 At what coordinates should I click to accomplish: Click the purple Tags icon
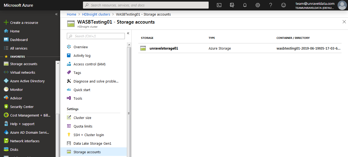(69, 73)
